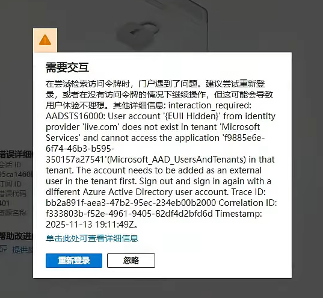Screen dimensions: 323x298
Task: Click the 重新登录 button
Action: point(74,261)
